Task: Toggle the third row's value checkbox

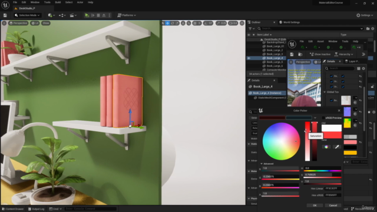Action: (x=343, y=87)
